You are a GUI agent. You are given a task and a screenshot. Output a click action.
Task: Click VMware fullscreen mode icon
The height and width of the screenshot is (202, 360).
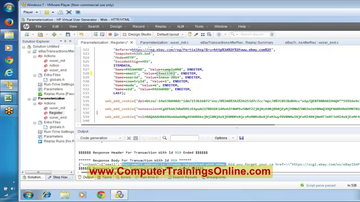[69, 12]
